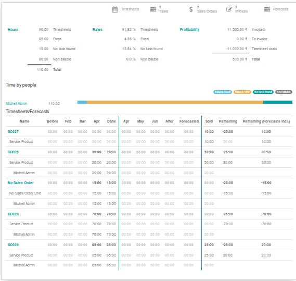Click the 25:00 Sold value in SO029 row

pos(209,245)
